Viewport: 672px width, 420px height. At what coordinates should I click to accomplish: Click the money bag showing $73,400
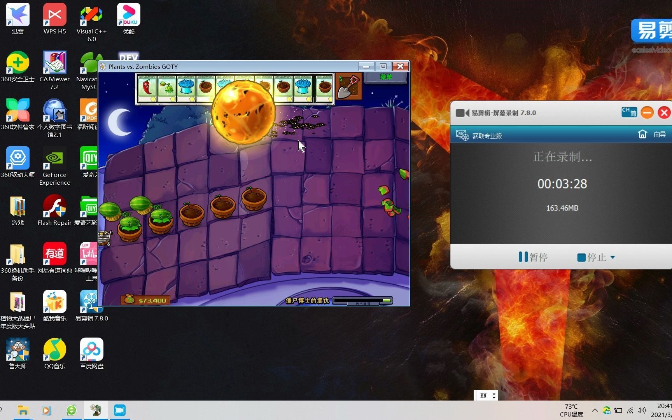(145, 300)
